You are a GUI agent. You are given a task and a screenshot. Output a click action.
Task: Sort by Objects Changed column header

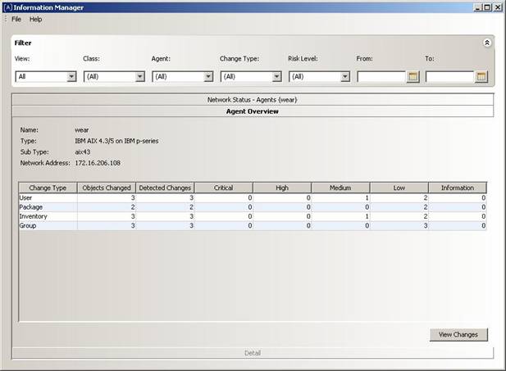point(106,188)
